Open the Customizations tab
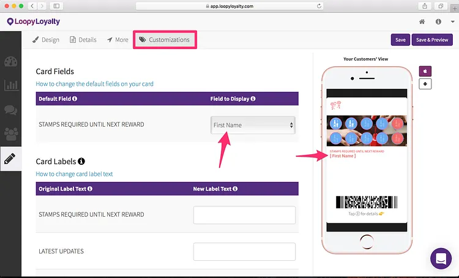The height and width of the screenshot is (278, 459). pyautogui.click(x=165, y=40)
